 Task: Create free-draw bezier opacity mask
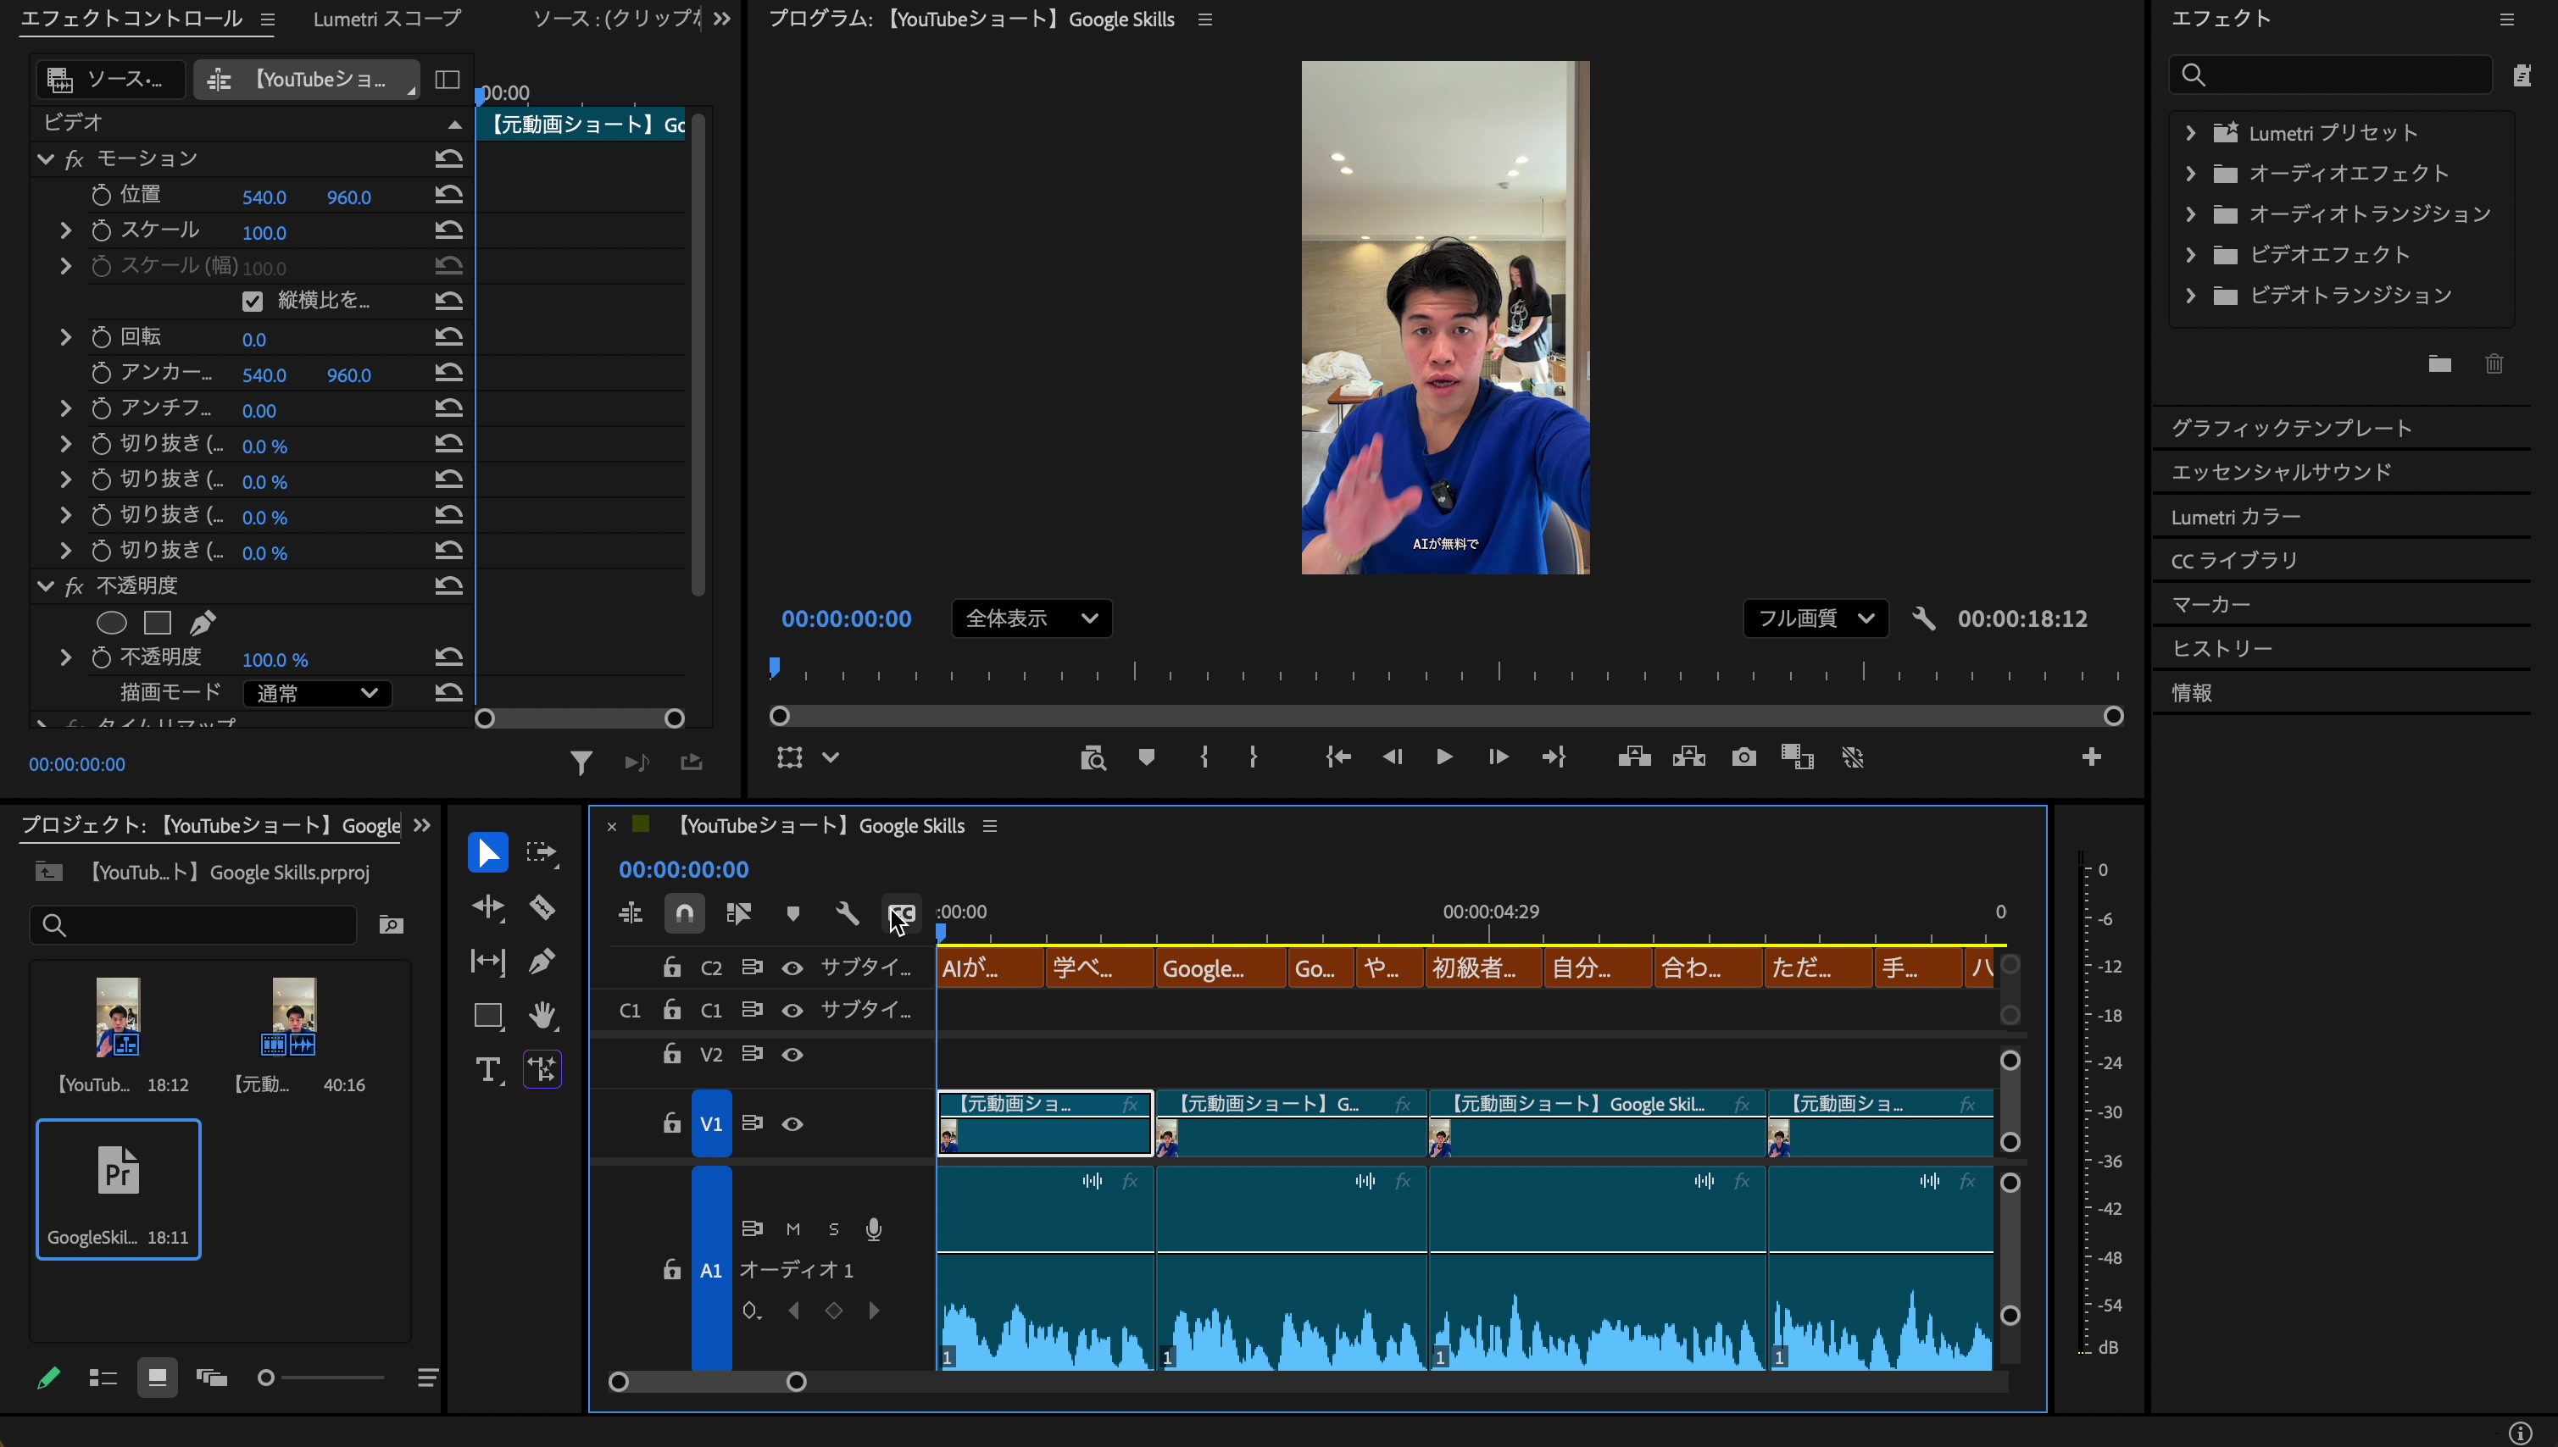[203, 624]
